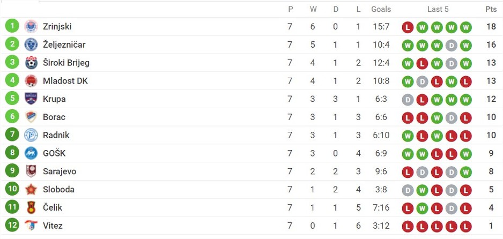
Task: Sort by the Goals column header
Action: pyautogui.click(x=381, y=9)
